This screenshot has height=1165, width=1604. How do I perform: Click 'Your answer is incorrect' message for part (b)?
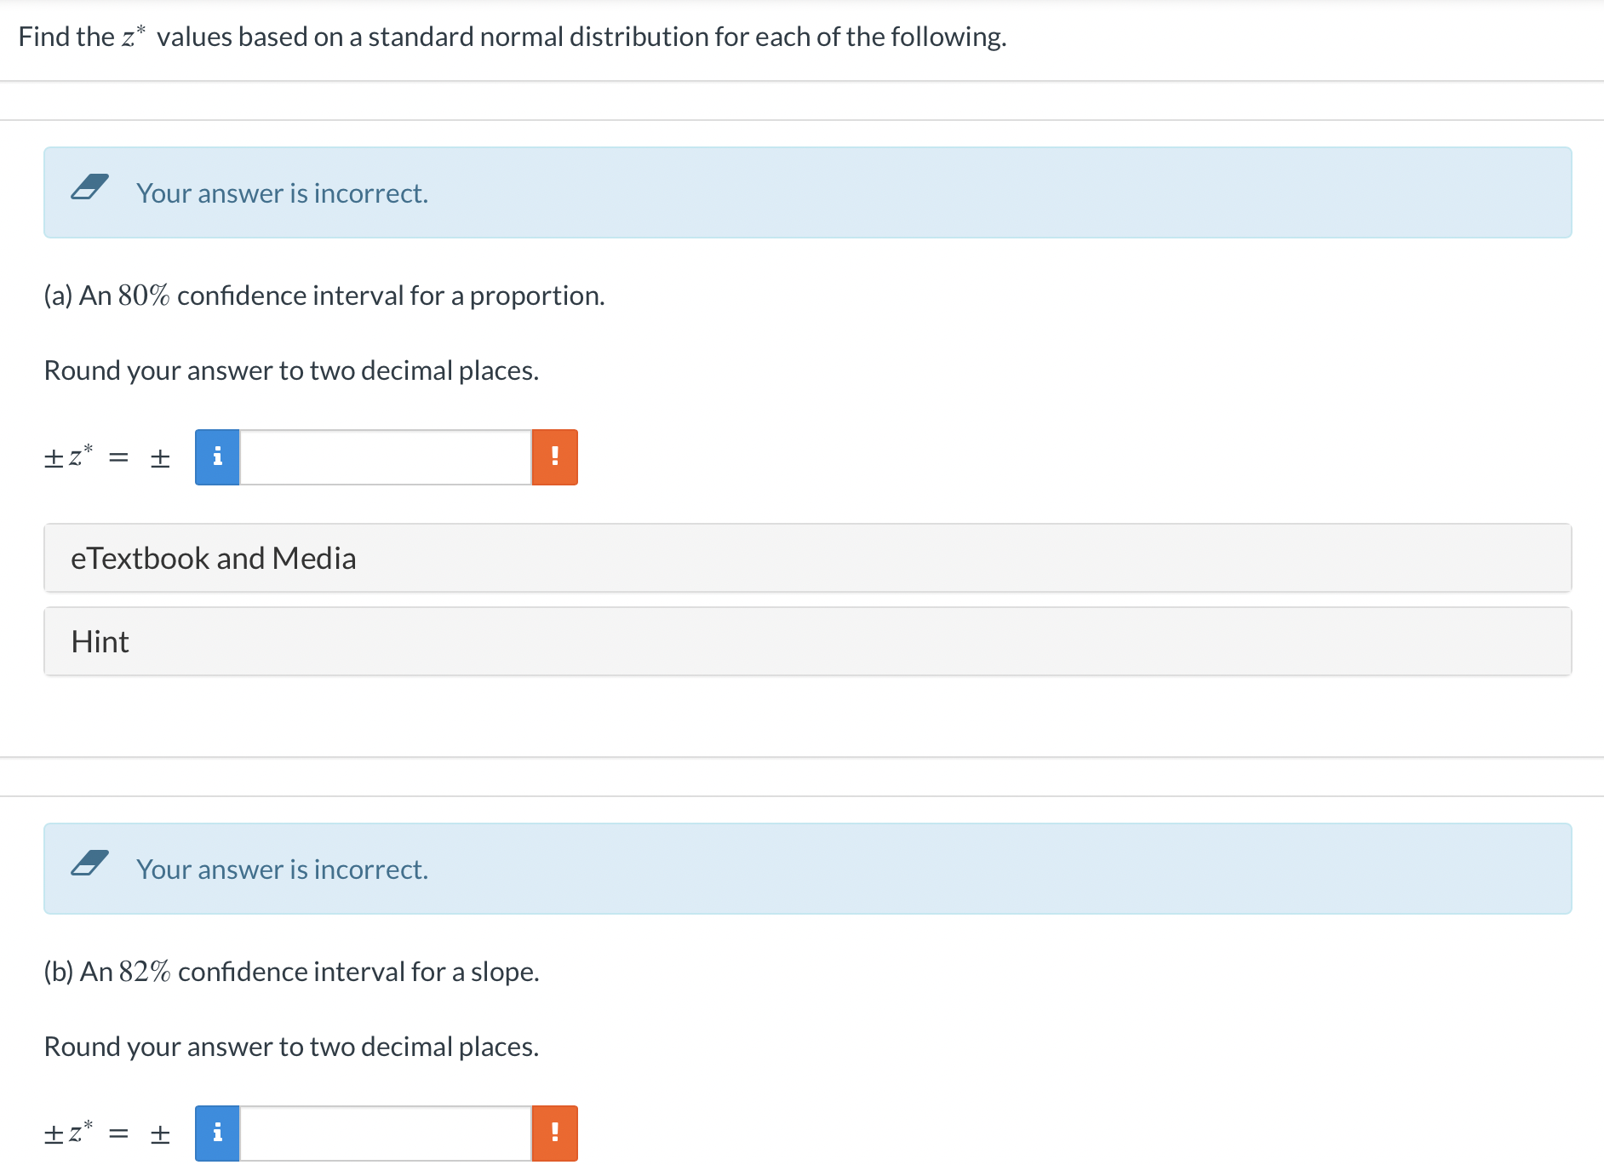282,869
